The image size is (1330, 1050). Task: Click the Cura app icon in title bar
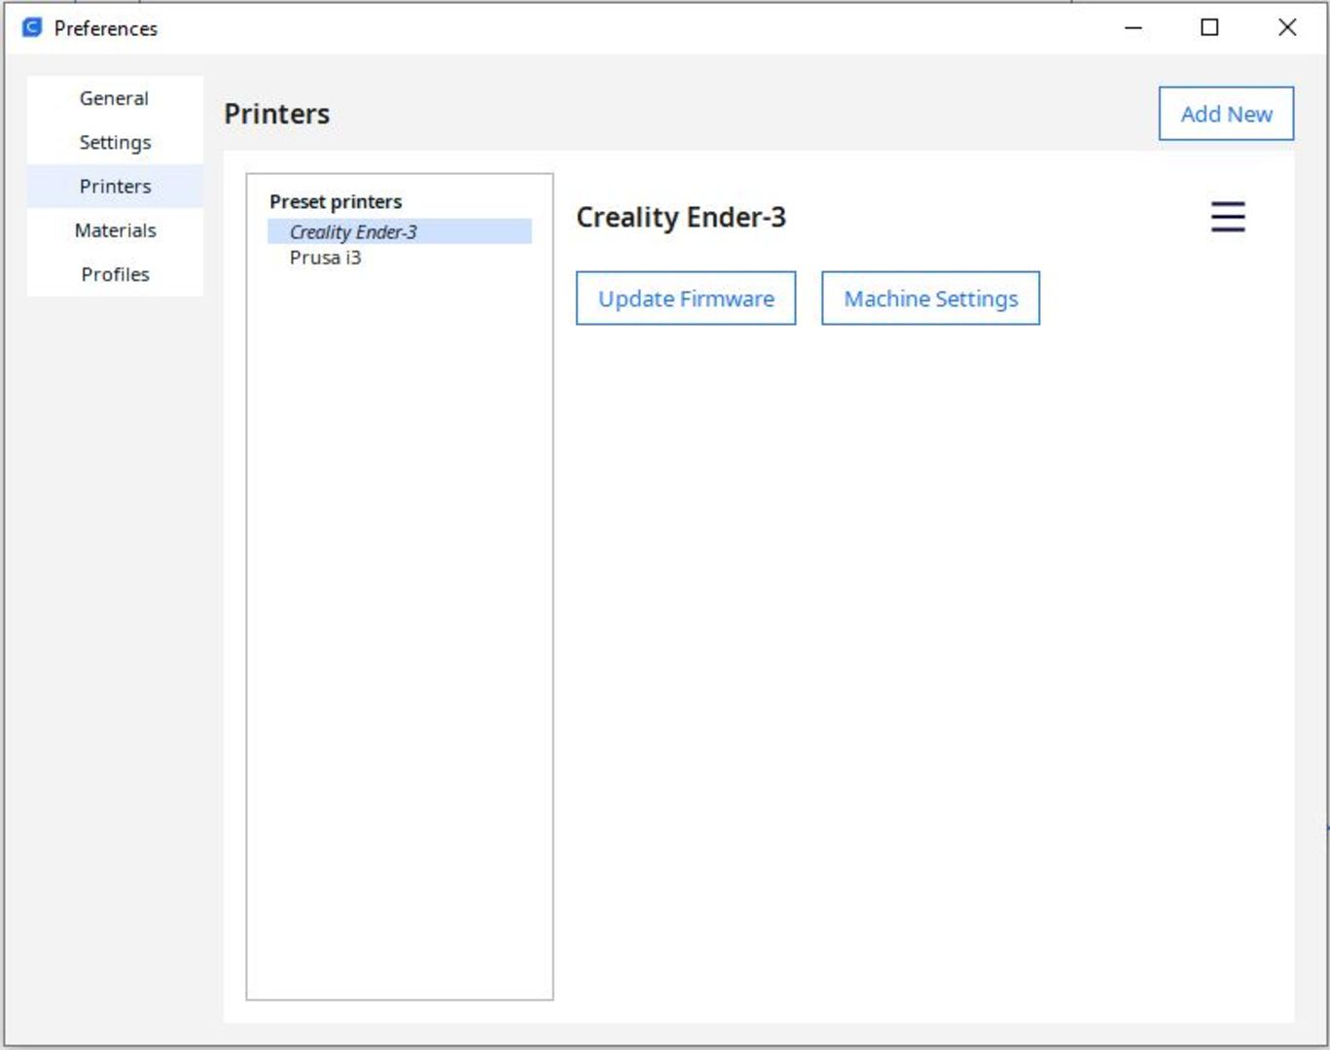32,27
